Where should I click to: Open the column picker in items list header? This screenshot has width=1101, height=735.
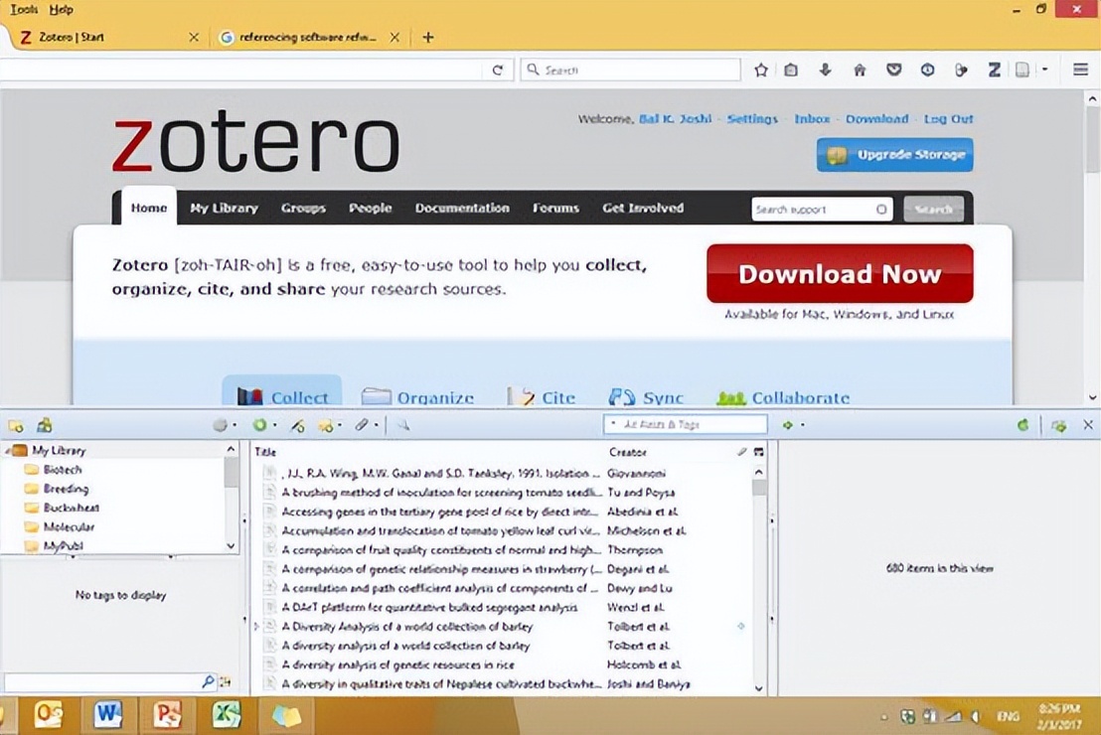pyautogui.click(x=759, y=452)
